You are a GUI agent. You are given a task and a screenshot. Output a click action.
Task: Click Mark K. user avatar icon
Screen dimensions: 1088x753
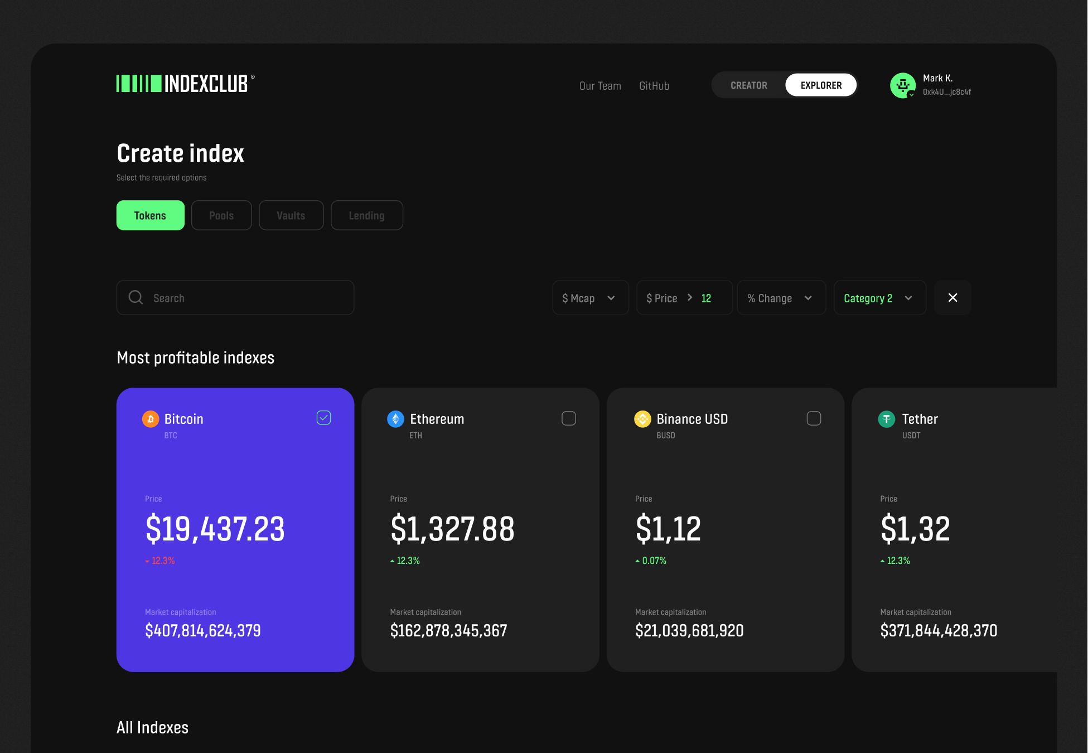(902, 85)
